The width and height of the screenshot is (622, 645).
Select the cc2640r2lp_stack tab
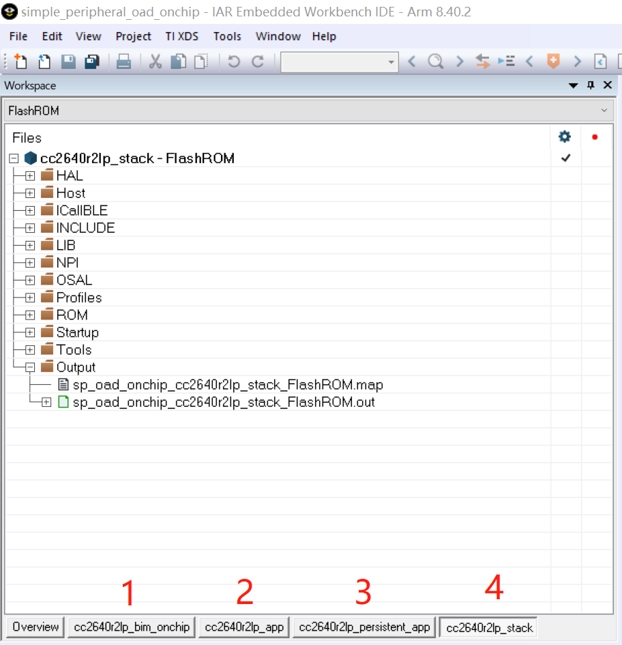pos(489,628)
